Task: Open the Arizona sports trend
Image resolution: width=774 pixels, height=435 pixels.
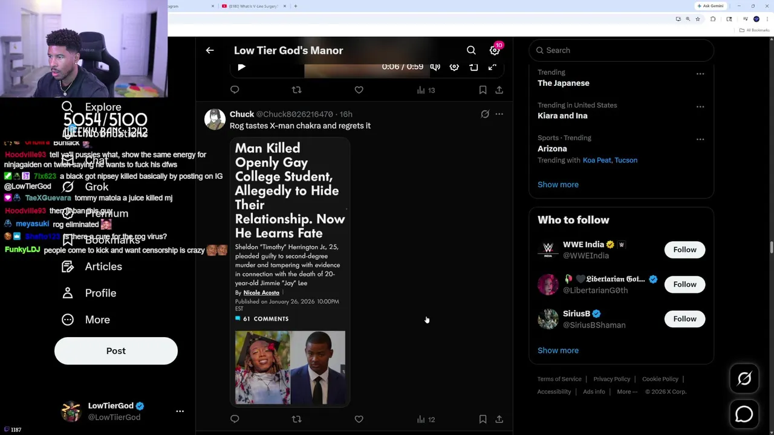Action: (x=552, y=149)
